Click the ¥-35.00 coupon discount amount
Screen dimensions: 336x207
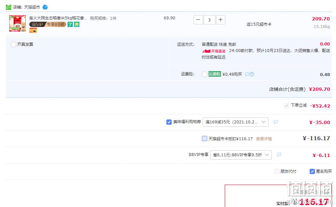[x=320, y=122]
